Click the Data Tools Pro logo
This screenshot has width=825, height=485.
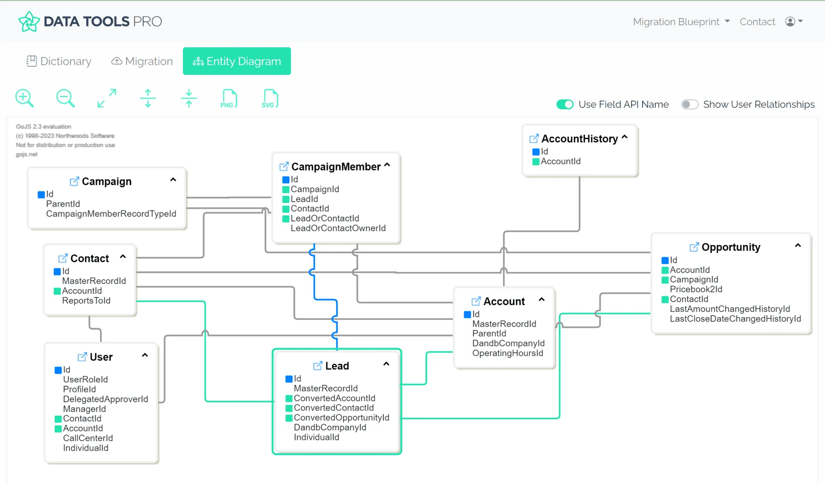point(89,21)
